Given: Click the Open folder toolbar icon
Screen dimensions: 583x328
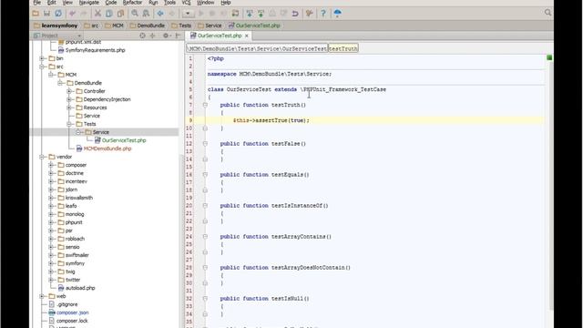Looking at the screenshot, I should click(x=36, y=14).
